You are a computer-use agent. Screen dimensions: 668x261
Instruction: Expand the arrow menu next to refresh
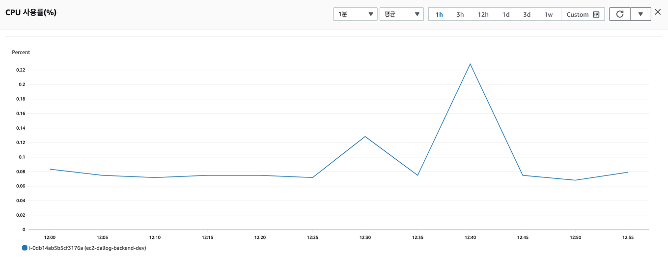[x=640, y=14]
